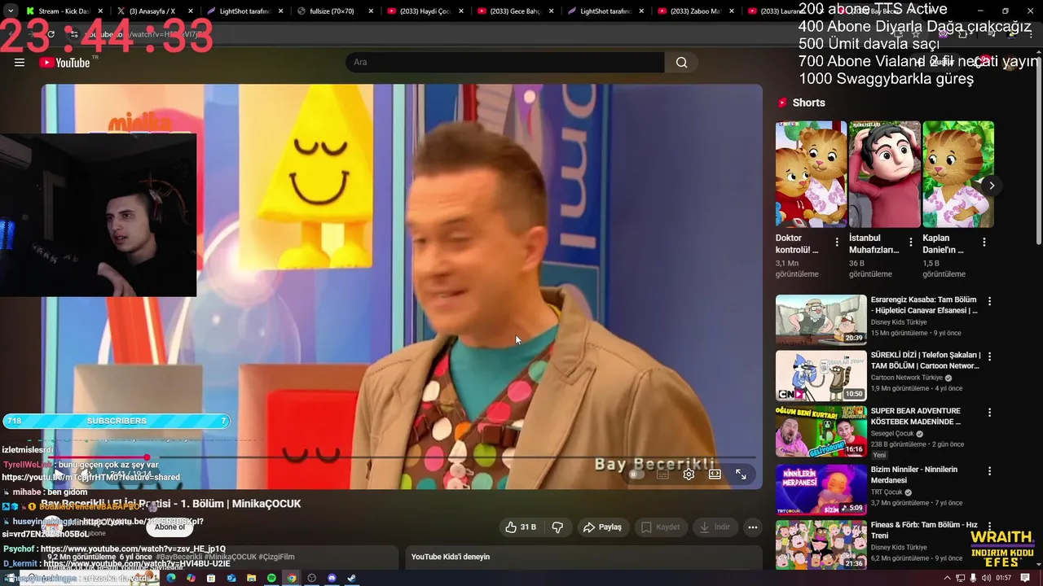Open options for Bizim Ninniler video

(990, 471)
